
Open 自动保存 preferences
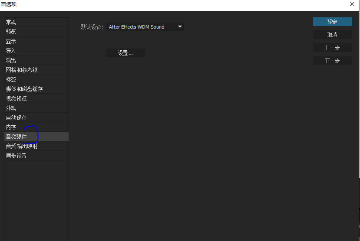coord(36,118)
